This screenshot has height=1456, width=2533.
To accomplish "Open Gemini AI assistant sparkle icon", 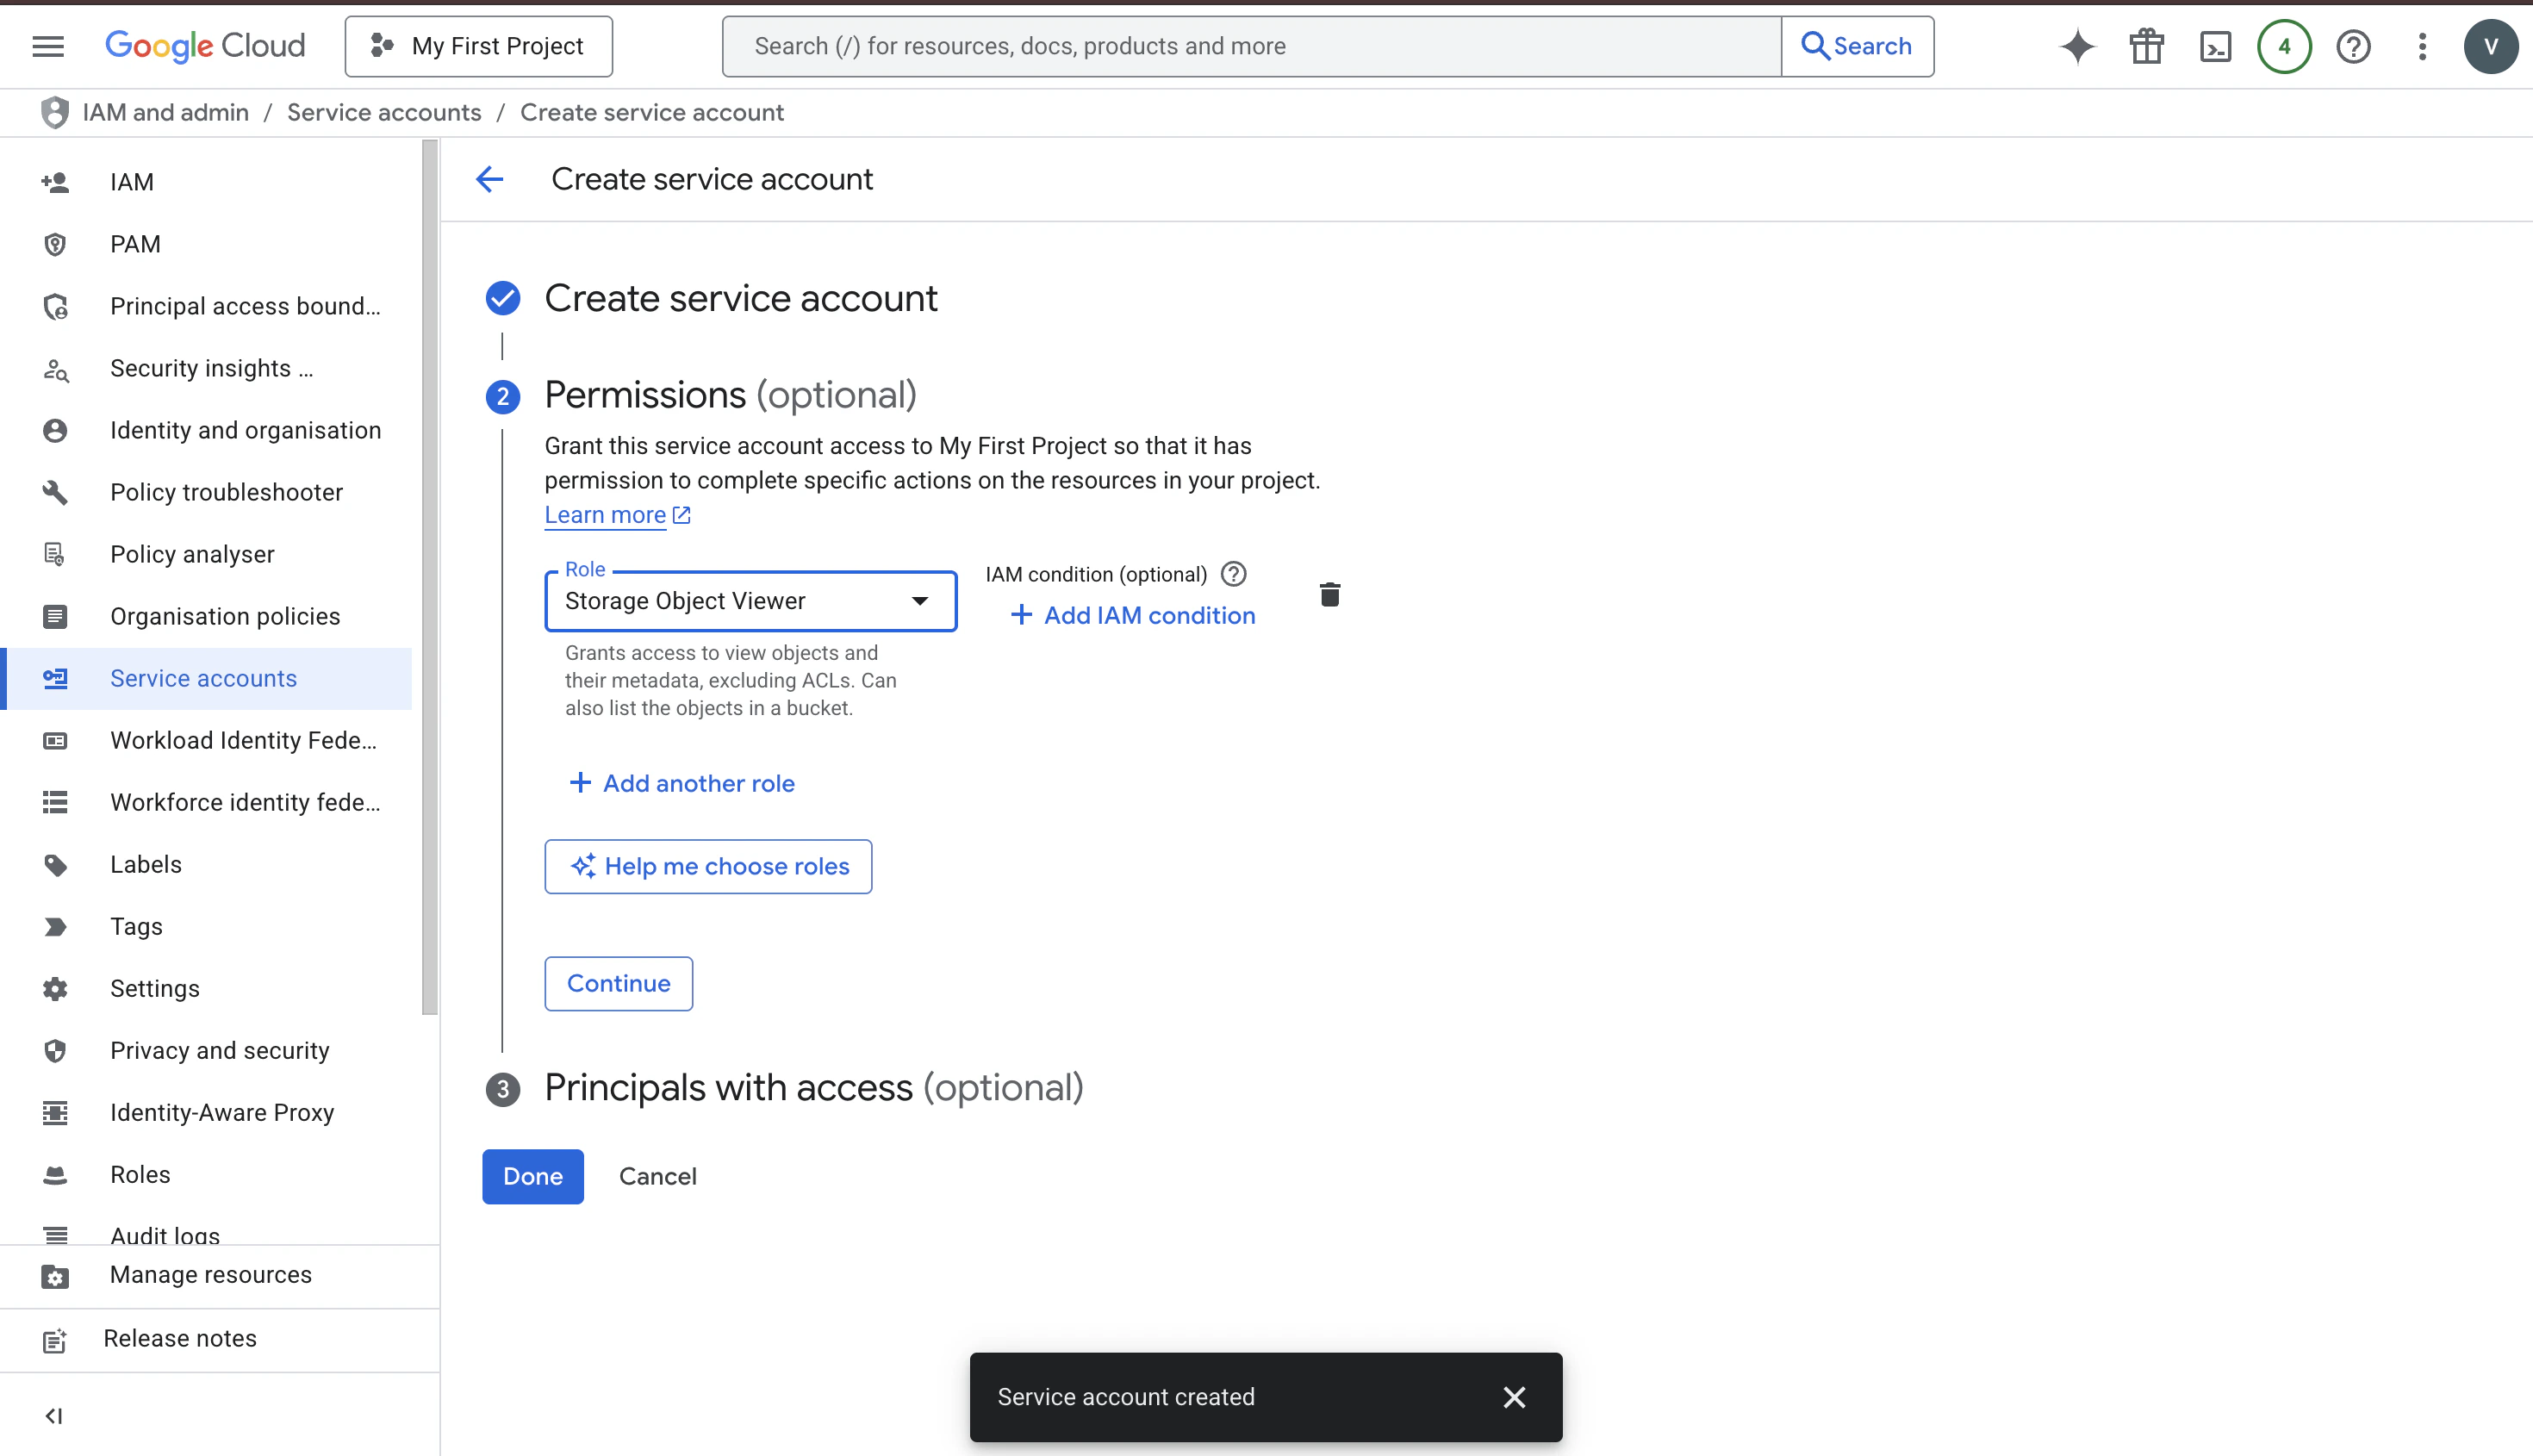I will pos(2077,46).
